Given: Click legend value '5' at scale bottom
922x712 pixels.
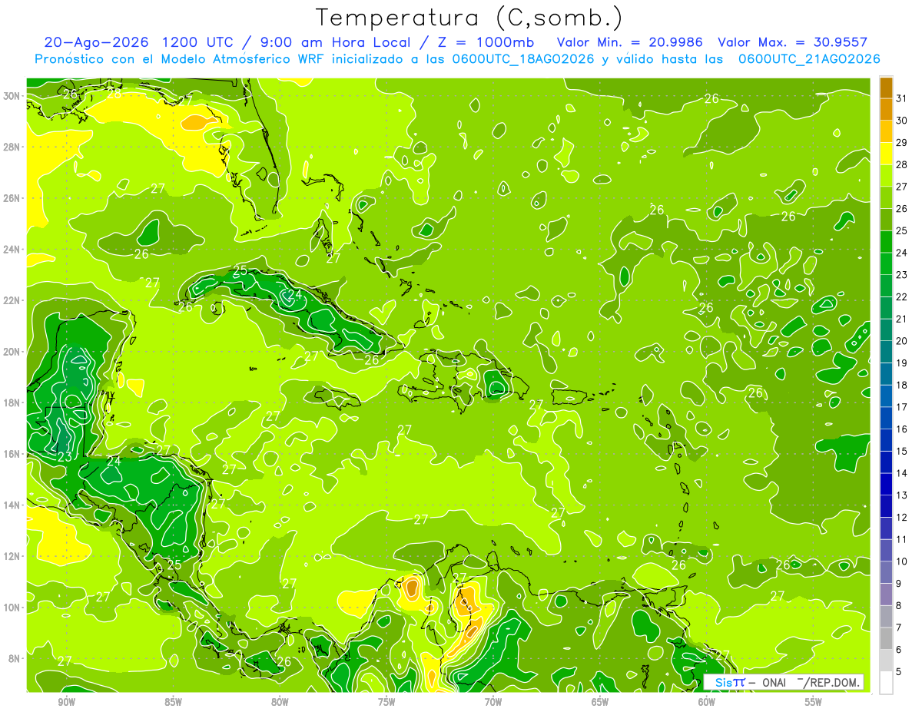Looking at the screenshot, I should [x=899, y=672].
